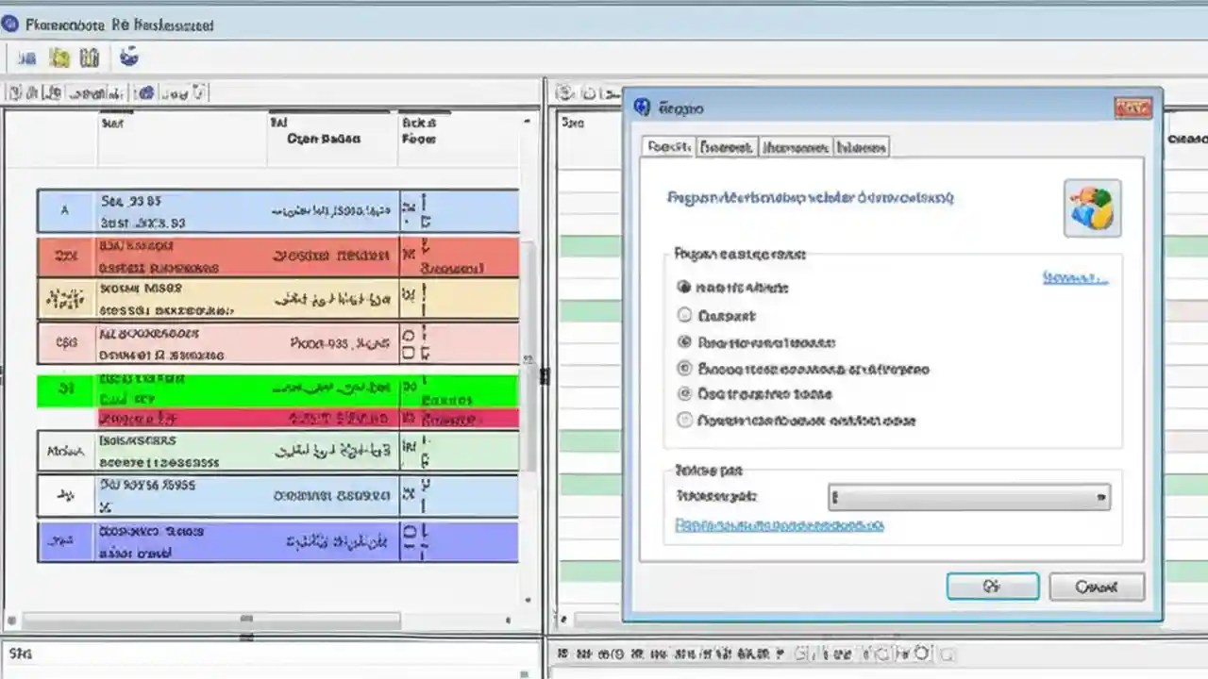Choose the second radio button in the dialog
1208x679 pixels.
pyautogui.click(x=685, y=315)
